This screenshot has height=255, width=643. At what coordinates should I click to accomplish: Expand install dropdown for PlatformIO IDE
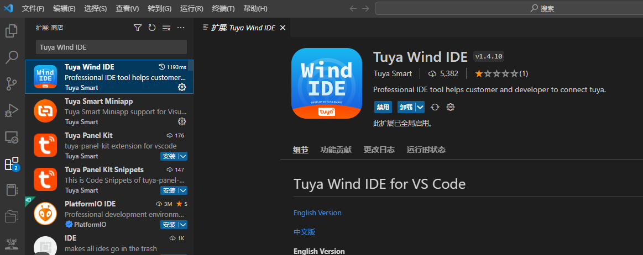183,225
